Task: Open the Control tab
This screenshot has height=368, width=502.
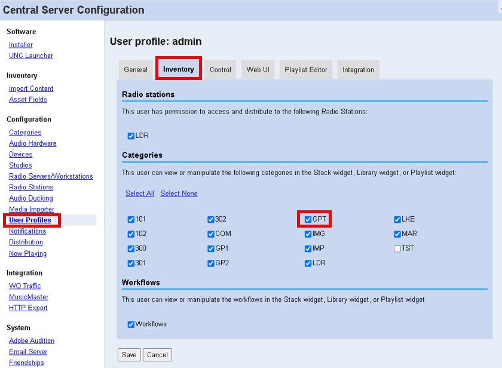Action: coord(220,70)
